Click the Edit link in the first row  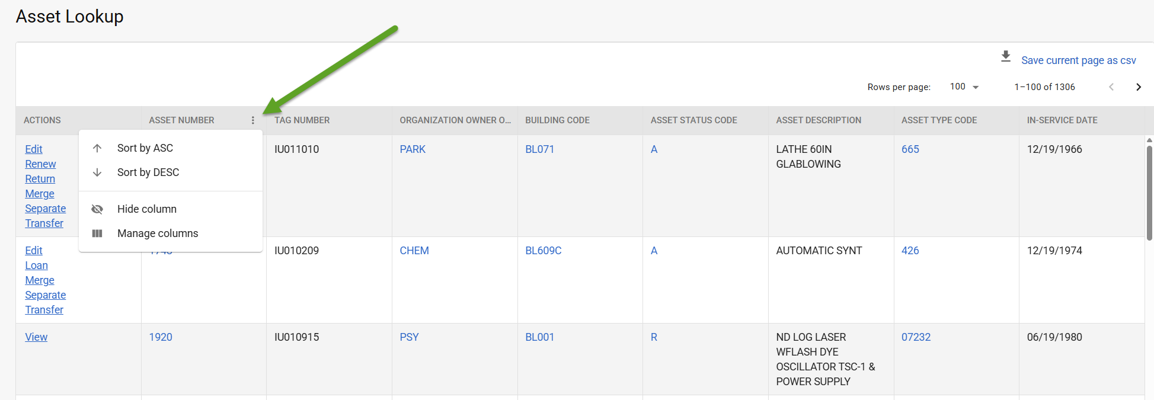point(33,149)
